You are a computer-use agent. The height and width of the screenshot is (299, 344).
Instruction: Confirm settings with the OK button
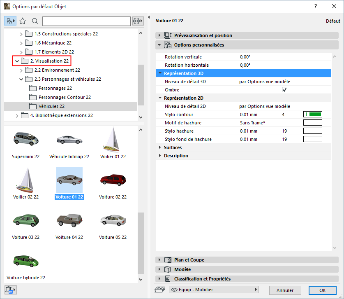click(x=322, y=290)
